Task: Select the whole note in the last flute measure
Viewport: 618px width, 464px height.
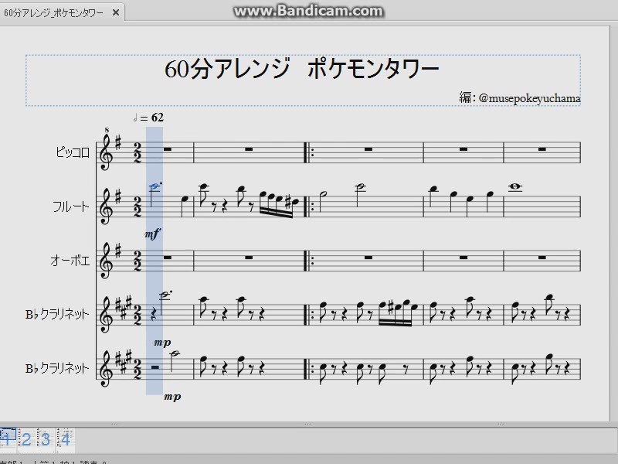Action: 515,188
